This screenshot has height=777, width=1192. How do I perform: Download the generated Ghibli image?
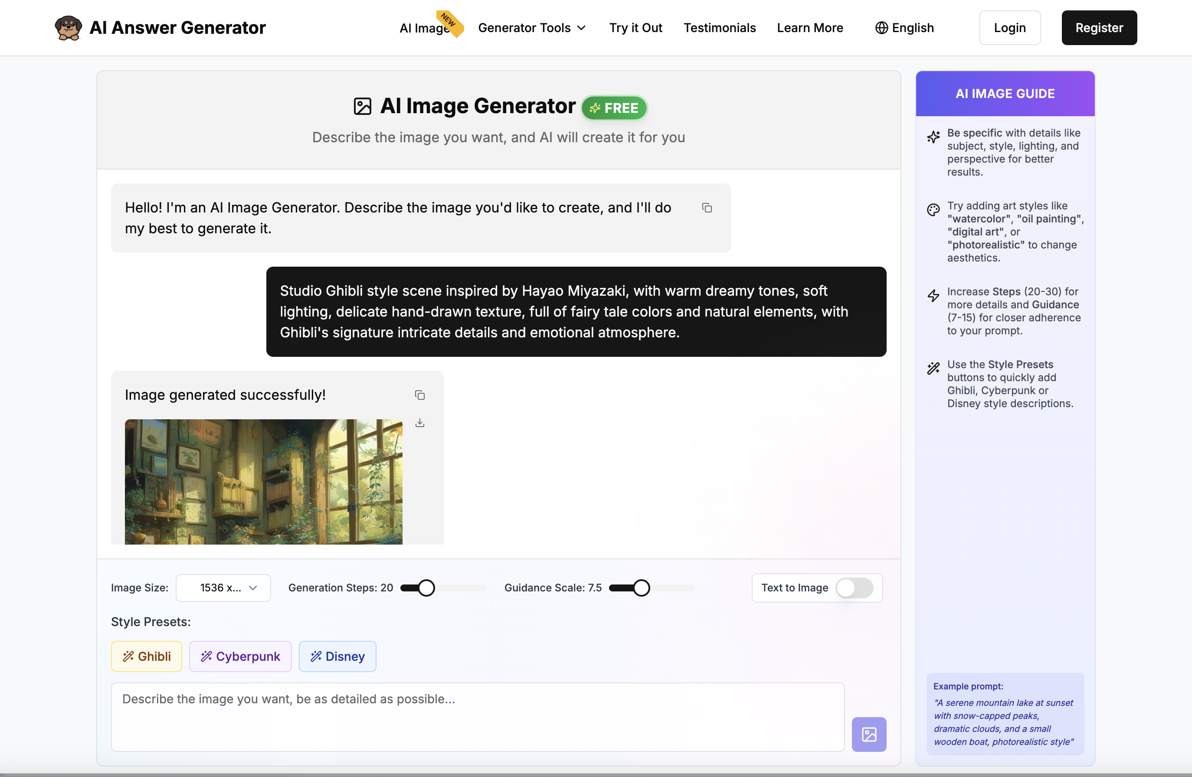pos(420,423)
